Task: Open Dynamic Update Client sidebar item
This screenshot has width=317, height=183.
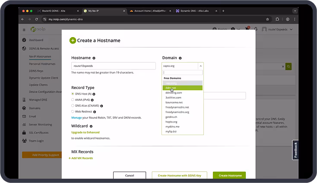Action: pos(44,78)
